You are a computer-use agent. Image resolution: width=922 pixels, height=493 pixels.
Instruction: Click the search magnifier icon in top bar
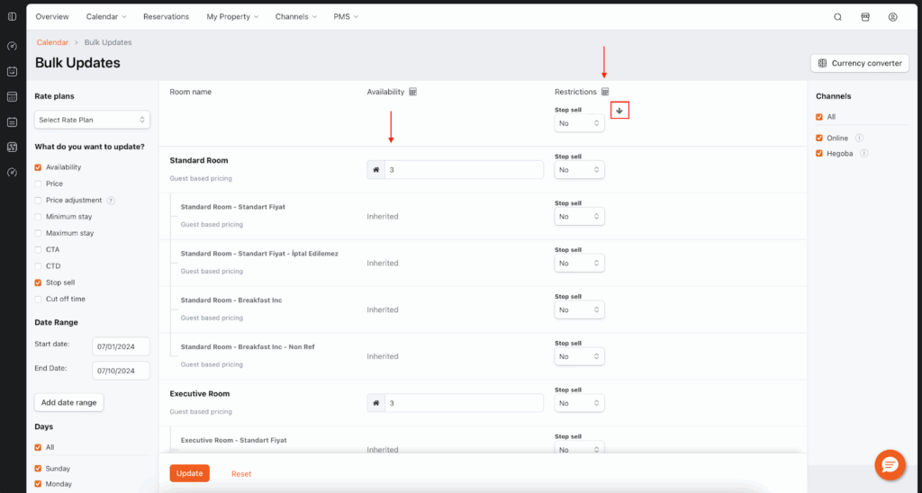point(837,17)
